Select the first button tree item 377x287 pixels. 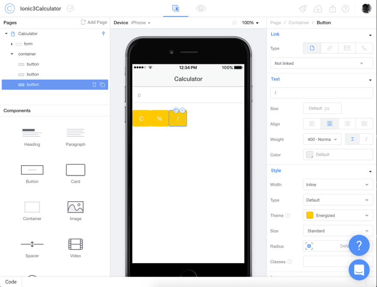click(x=55, y=64)
